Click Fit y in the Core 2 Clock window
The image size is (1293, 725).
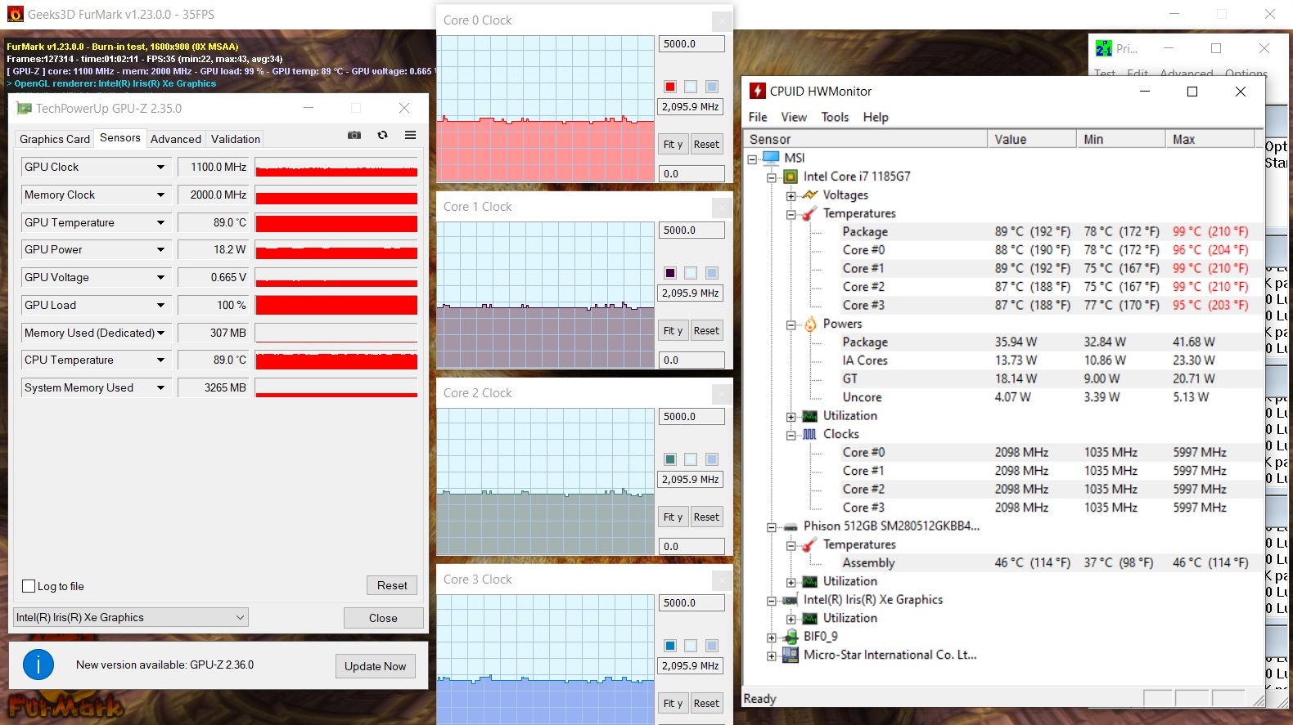coord(673,517)
